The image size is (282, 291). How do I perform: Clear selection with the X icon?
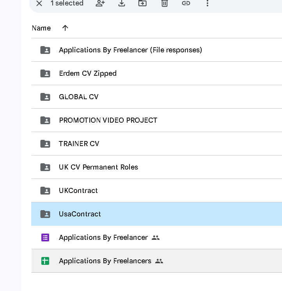click(x=39, y=3)
